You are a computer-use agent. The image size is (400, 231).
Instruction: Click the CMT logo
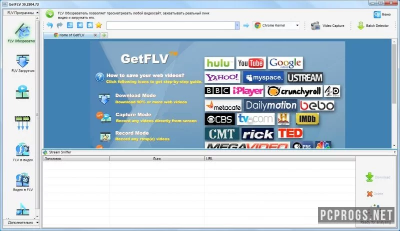coord(221,134)
